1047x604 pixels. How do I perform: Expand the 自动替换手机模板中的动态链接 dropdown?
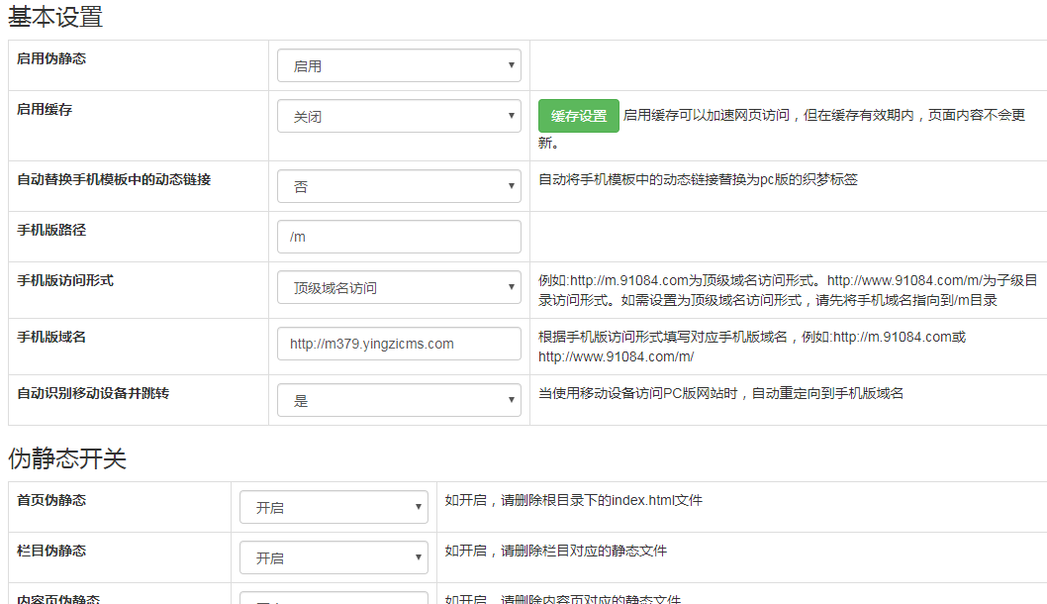point(399,186)
